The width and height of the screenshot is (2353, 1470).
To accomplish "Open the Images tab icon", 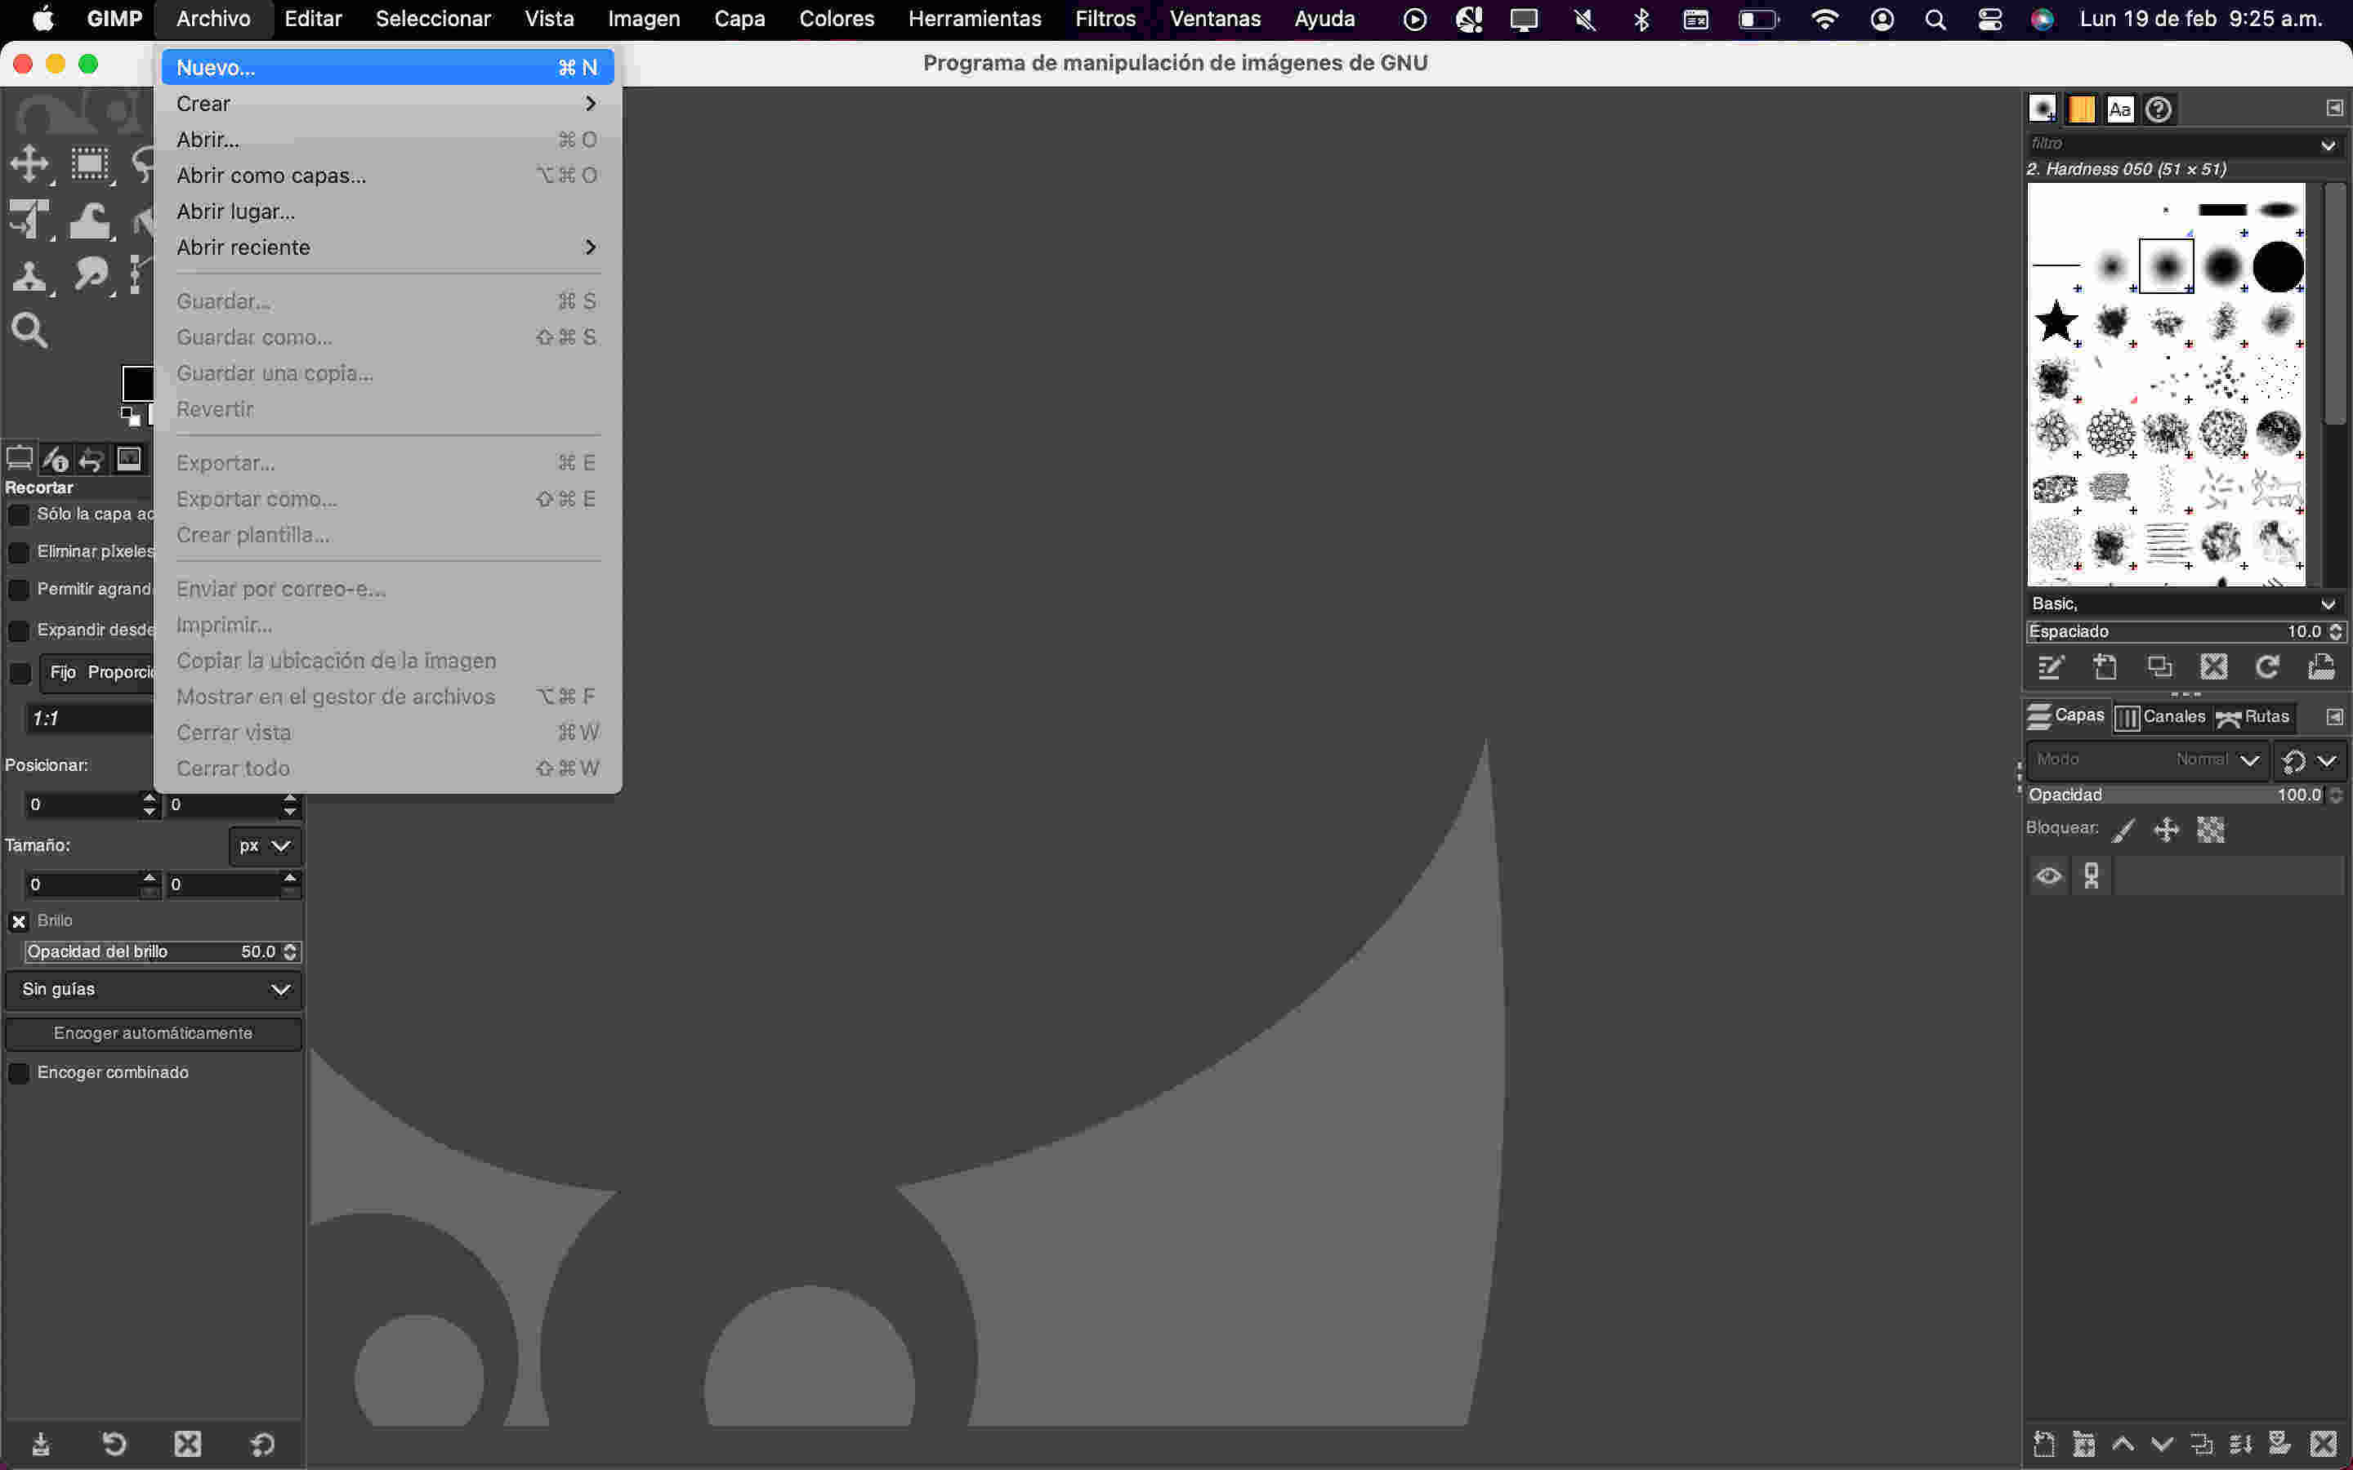I will (x=128, y=458).
